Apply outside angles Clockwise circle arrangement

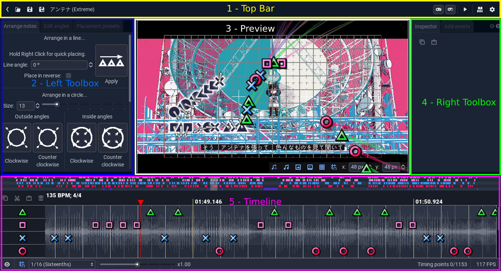click(17, 138)
